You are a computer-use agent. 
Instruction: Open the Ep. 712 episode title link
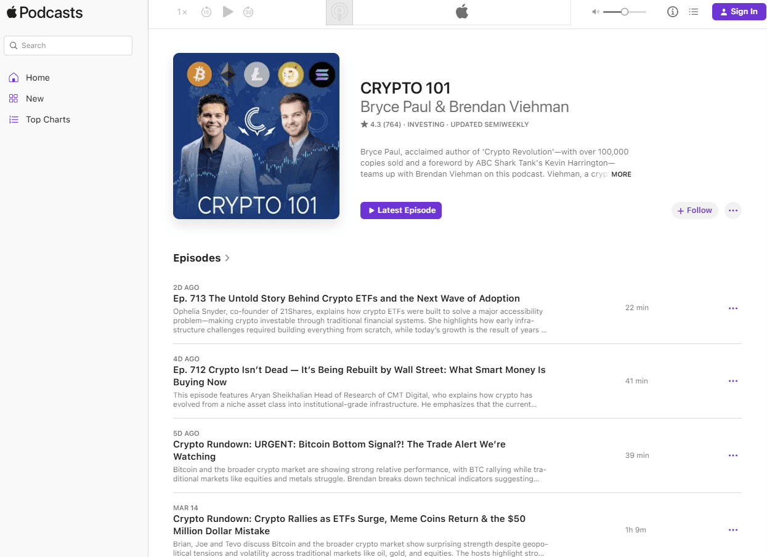click(359, 376)
